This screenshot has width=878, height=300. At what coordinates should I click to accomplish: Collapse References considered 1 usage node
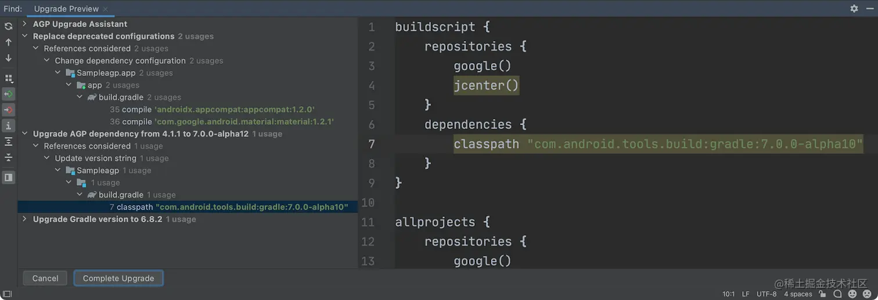pos(35,146)
